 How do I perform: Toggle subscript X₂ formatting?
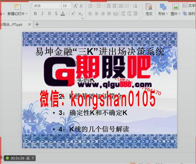81,14
